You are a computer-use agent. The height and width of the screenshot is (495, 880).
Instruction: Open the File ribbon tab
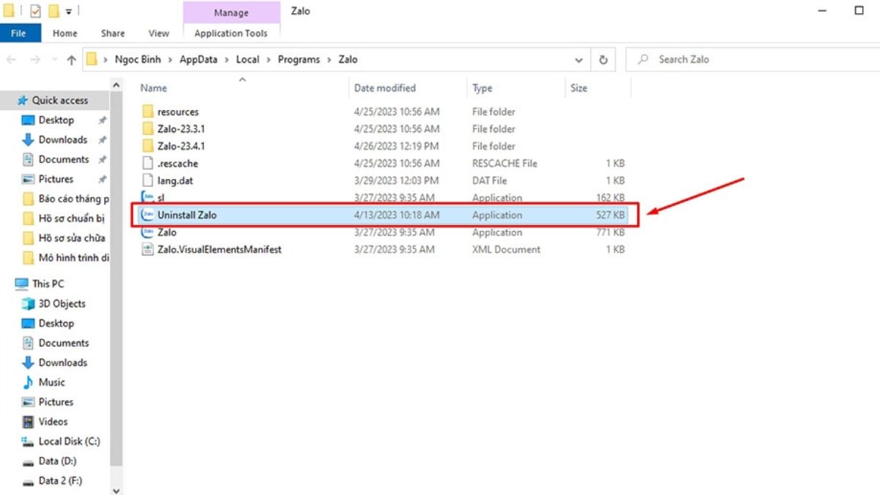tap(18, 33)
